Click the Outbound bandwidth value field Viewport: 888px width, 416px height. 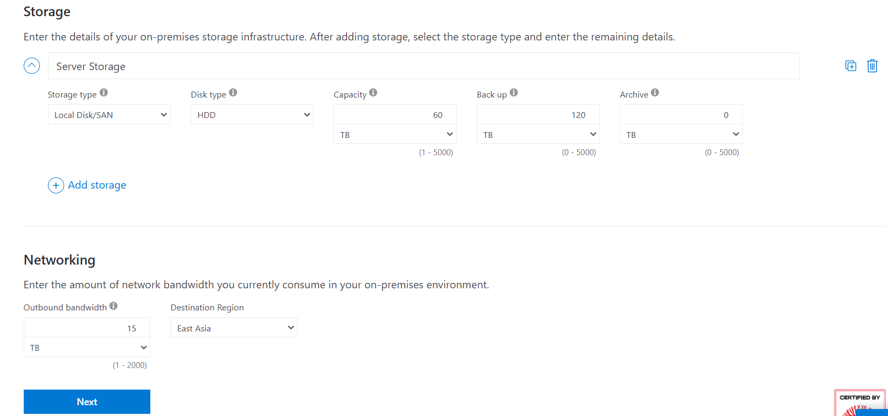click(x=87, y=328)
